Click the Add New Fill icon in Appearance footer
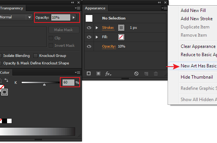Screen dimensions: 217x143 tap(98, 73)
